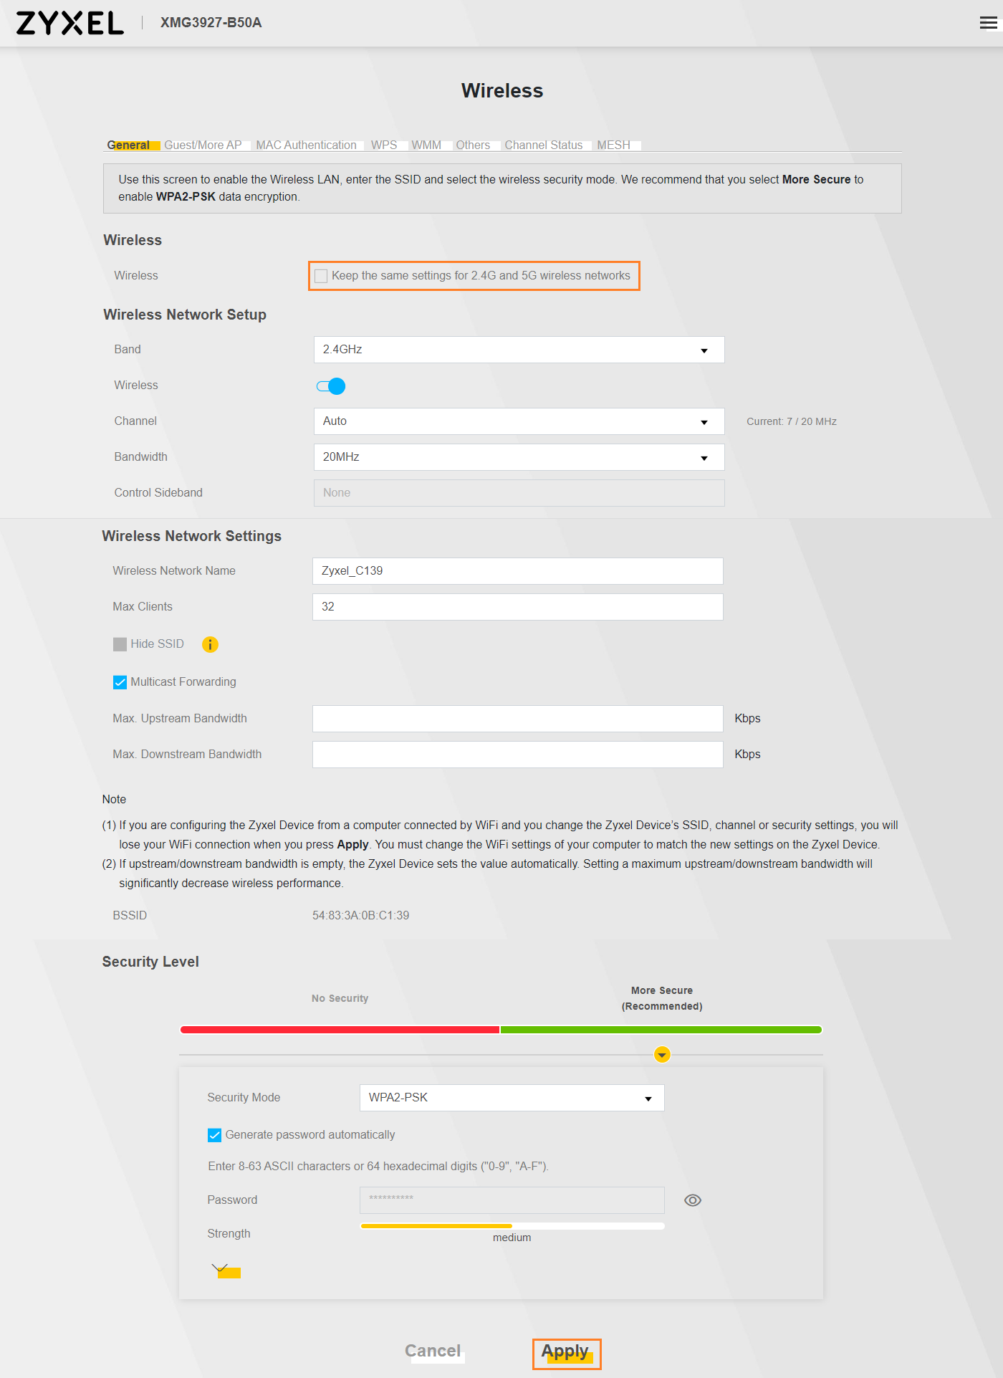
Task: Expand the Channel dropdown
Action: [519, 421]
